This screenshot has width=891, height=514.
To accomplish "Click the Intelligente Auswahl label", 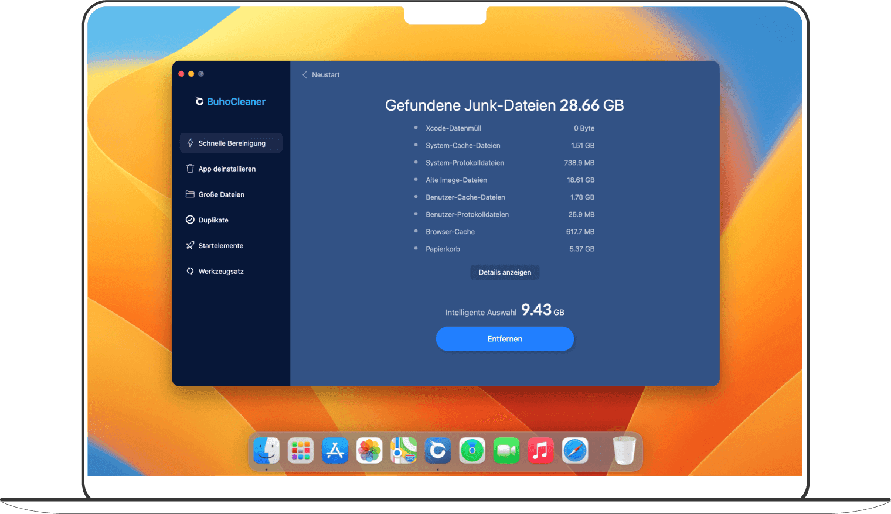I will (481, 313).
